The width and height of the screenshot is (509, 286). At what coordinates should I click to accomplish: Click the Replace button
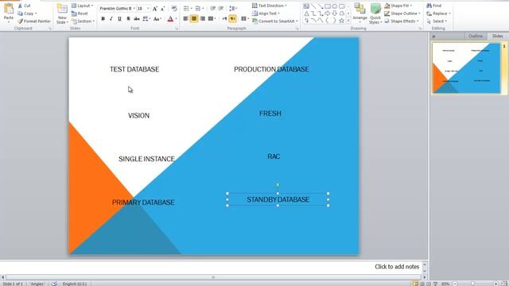click(438, 14)
